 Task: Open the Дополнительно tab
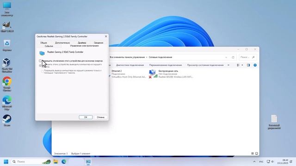(x=62, y=43)
